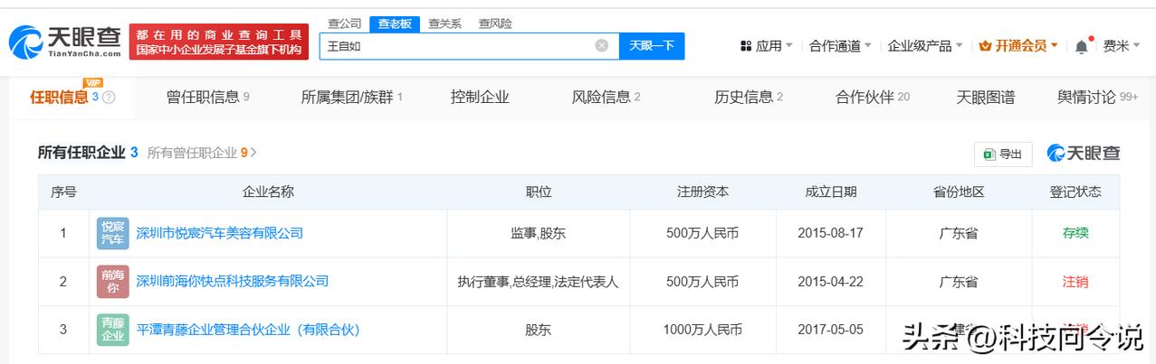Click the 监事,股东 position cell

point(539,233)
